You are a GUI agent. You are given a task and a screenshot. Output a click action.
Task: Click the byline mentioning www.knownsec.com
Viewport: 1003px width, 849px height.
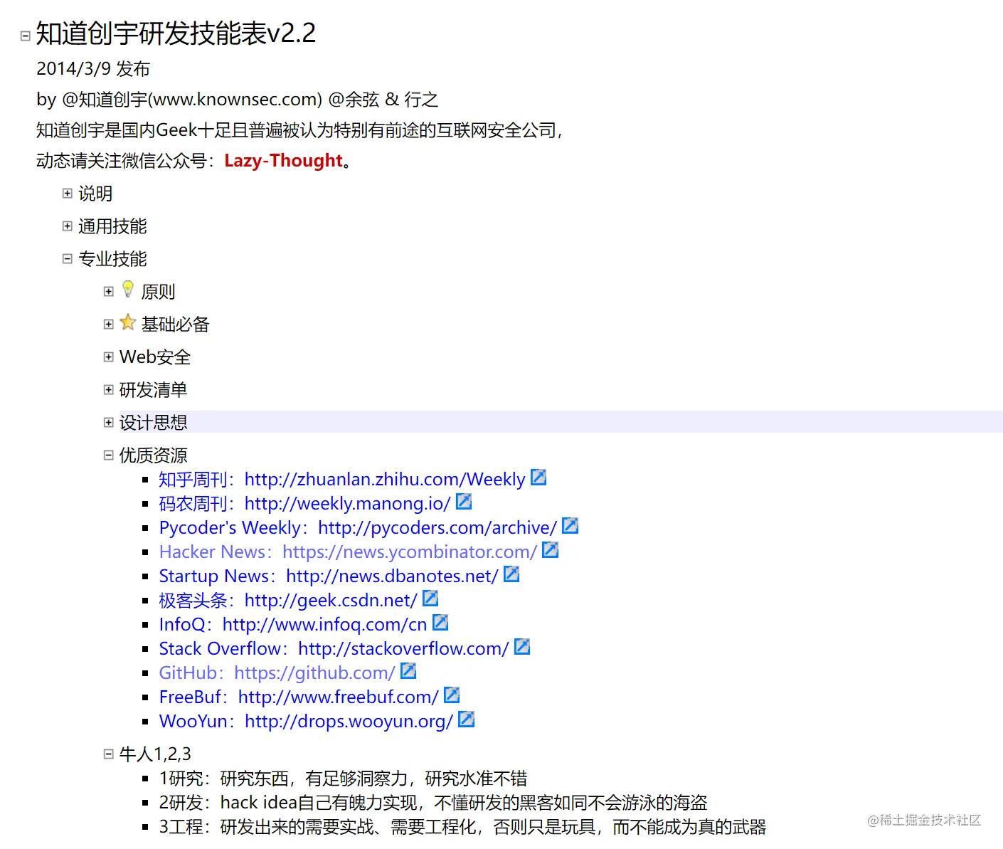click(238, 100)
